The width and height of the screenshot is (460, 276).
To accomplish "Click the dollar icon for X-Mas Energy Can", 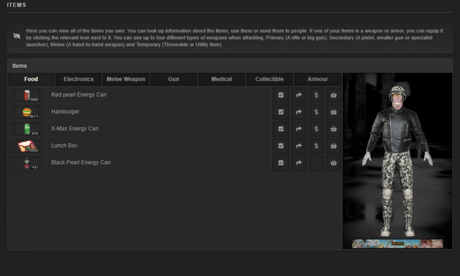I will (x=316, y=129).
